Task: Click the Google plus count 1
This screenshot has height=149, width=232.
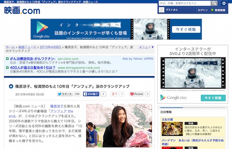Action: 122,94
